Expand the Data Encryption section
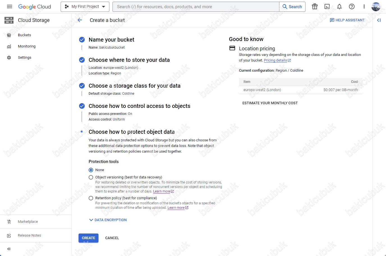 coord(108,220)
